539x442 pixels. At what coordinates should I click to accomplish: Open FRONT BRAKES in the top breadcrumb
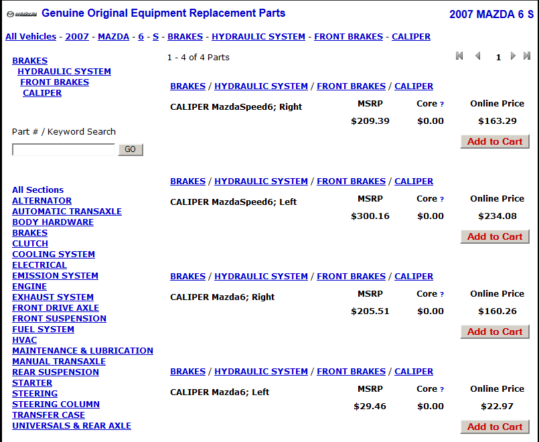pos(349,36)
